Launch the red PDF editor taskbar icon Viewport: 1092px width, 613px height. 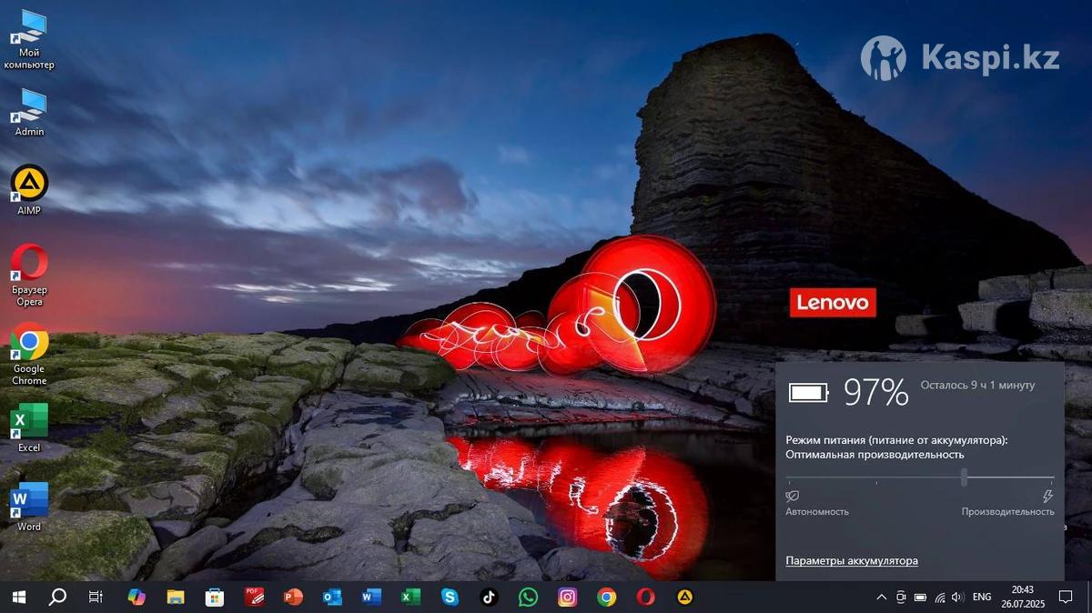pos(254,598)
